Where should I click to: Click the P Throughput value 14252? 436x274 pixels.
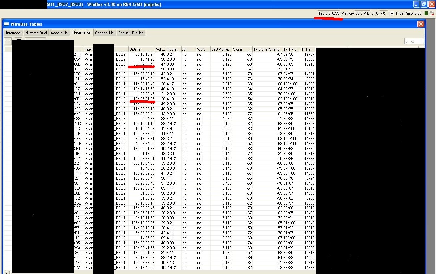click(309, 258)
